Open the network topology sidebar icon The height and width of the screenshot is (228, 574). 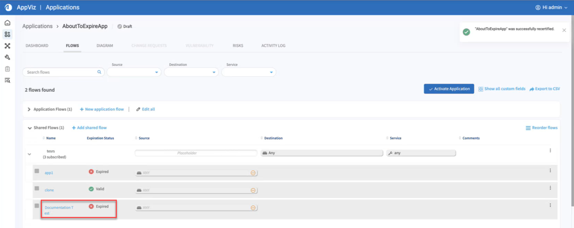click(7, 46)
